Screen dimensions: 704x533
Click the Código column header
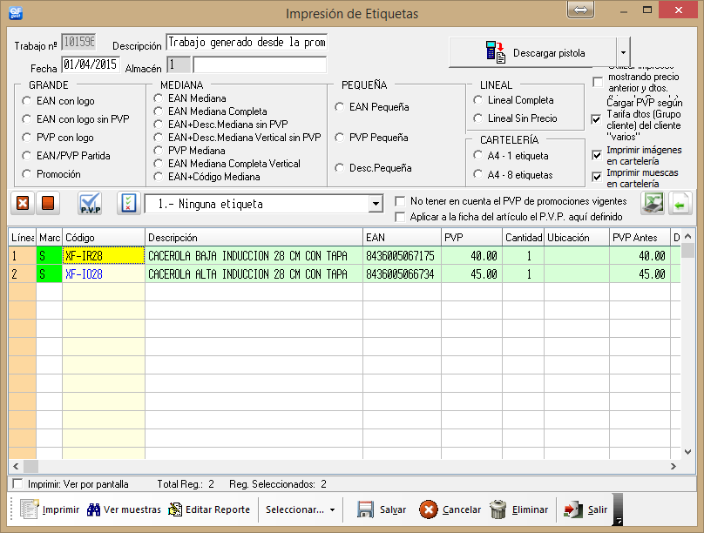tap(104, 238)
